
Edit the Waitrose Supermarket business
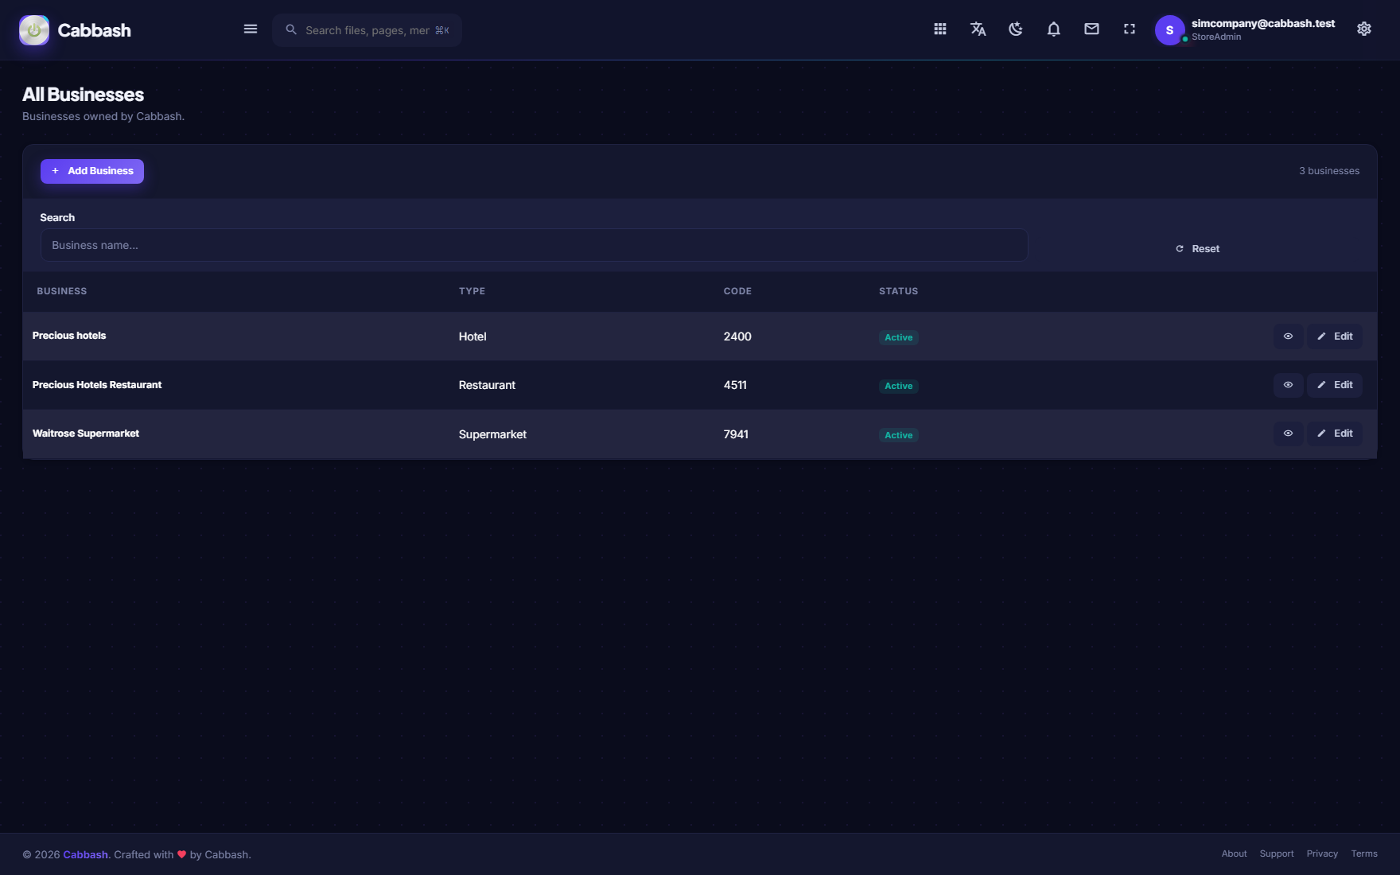(1335, 434)
